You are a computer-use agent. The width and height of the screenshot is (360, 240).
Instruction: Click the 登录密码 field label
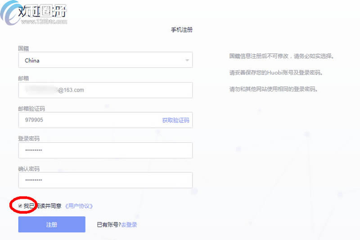[x=29, y=139]
